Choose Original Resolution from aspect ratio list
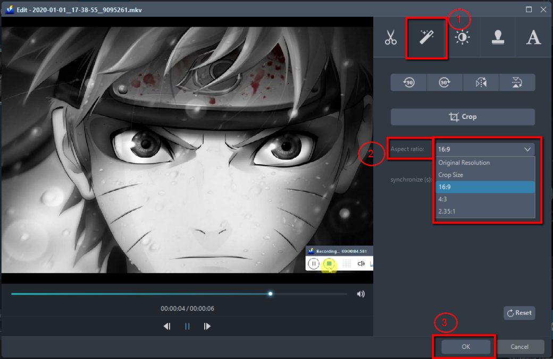The height and width of the screenshot is (359, 553). 485,163
